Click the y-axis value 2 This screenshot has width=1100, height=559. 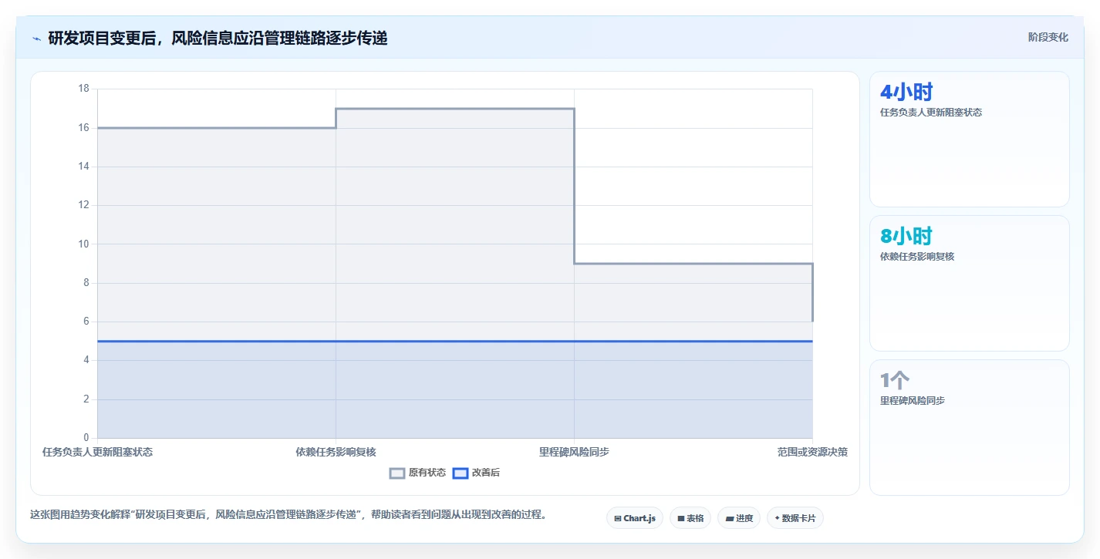(86, 399)
